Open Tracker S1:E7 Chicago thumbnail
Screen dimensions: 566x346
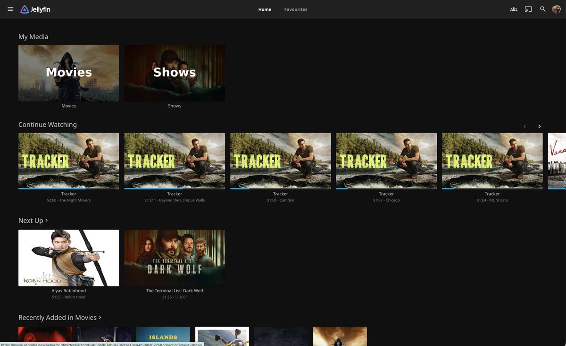pos(386,161)
